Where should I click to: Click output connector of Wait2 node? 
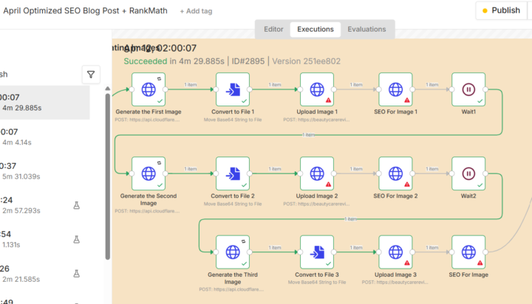485,173
